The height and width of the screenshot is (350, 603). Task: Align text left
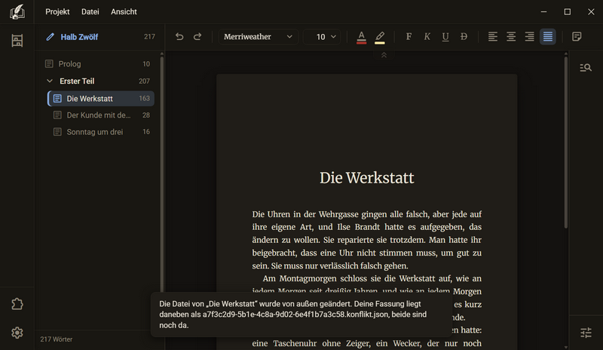pos(493,36)
